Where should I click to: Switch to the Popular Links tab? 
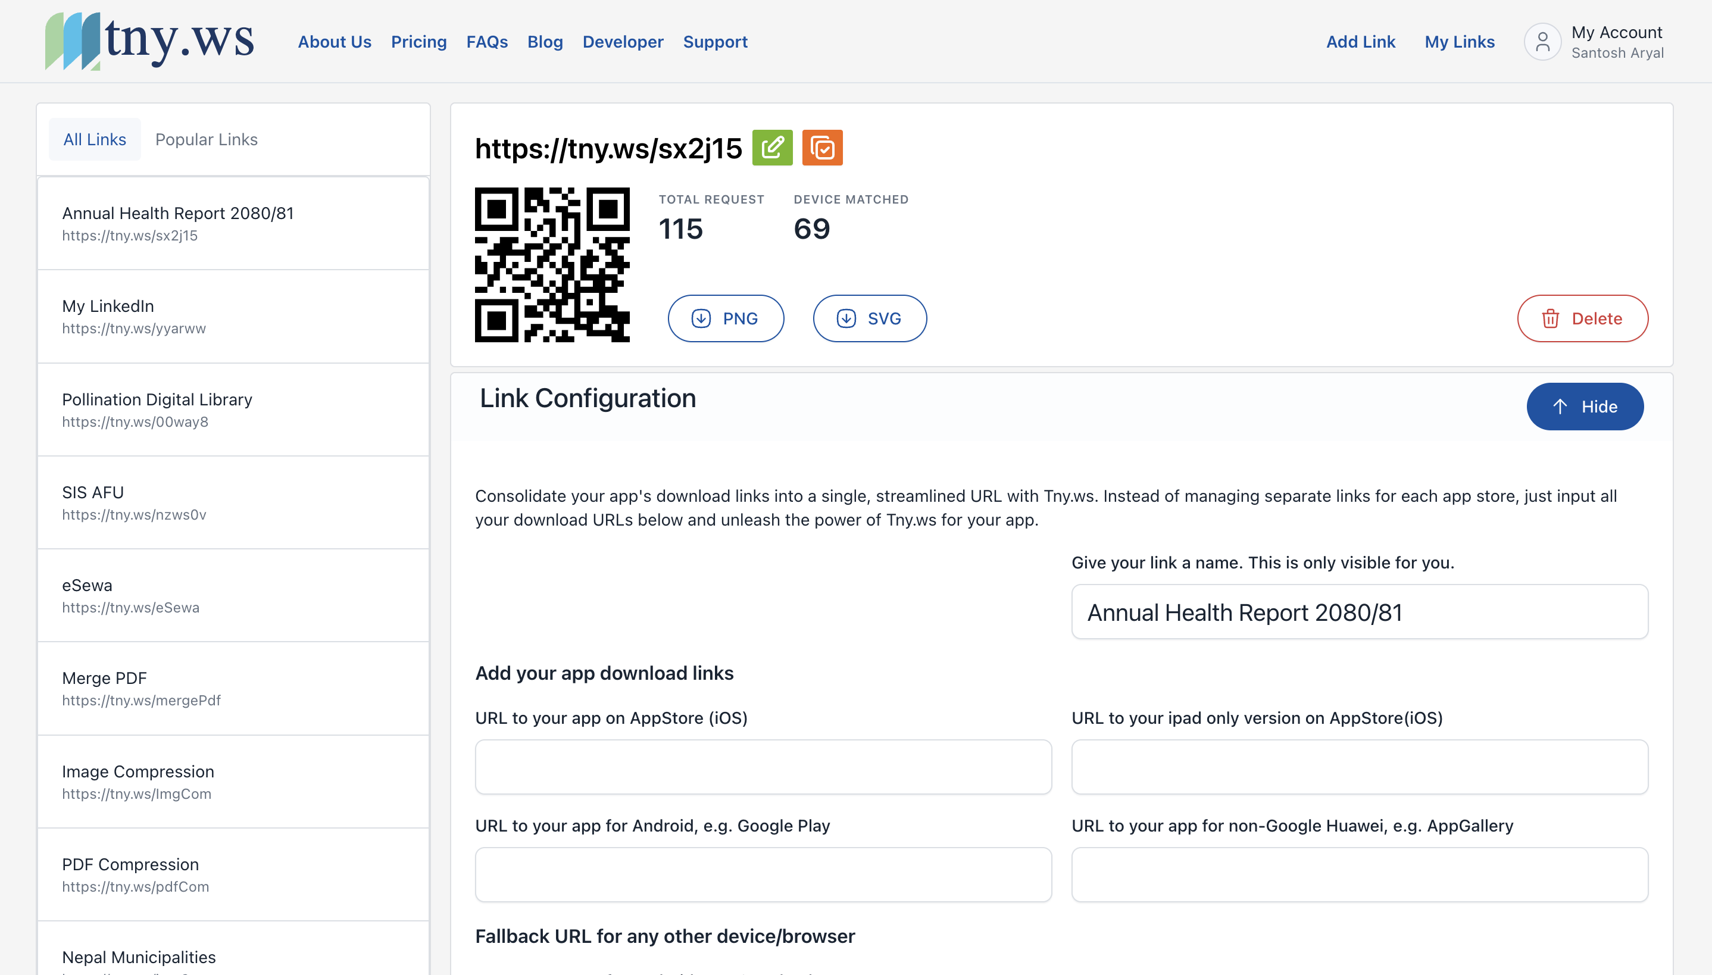point(206,139)
